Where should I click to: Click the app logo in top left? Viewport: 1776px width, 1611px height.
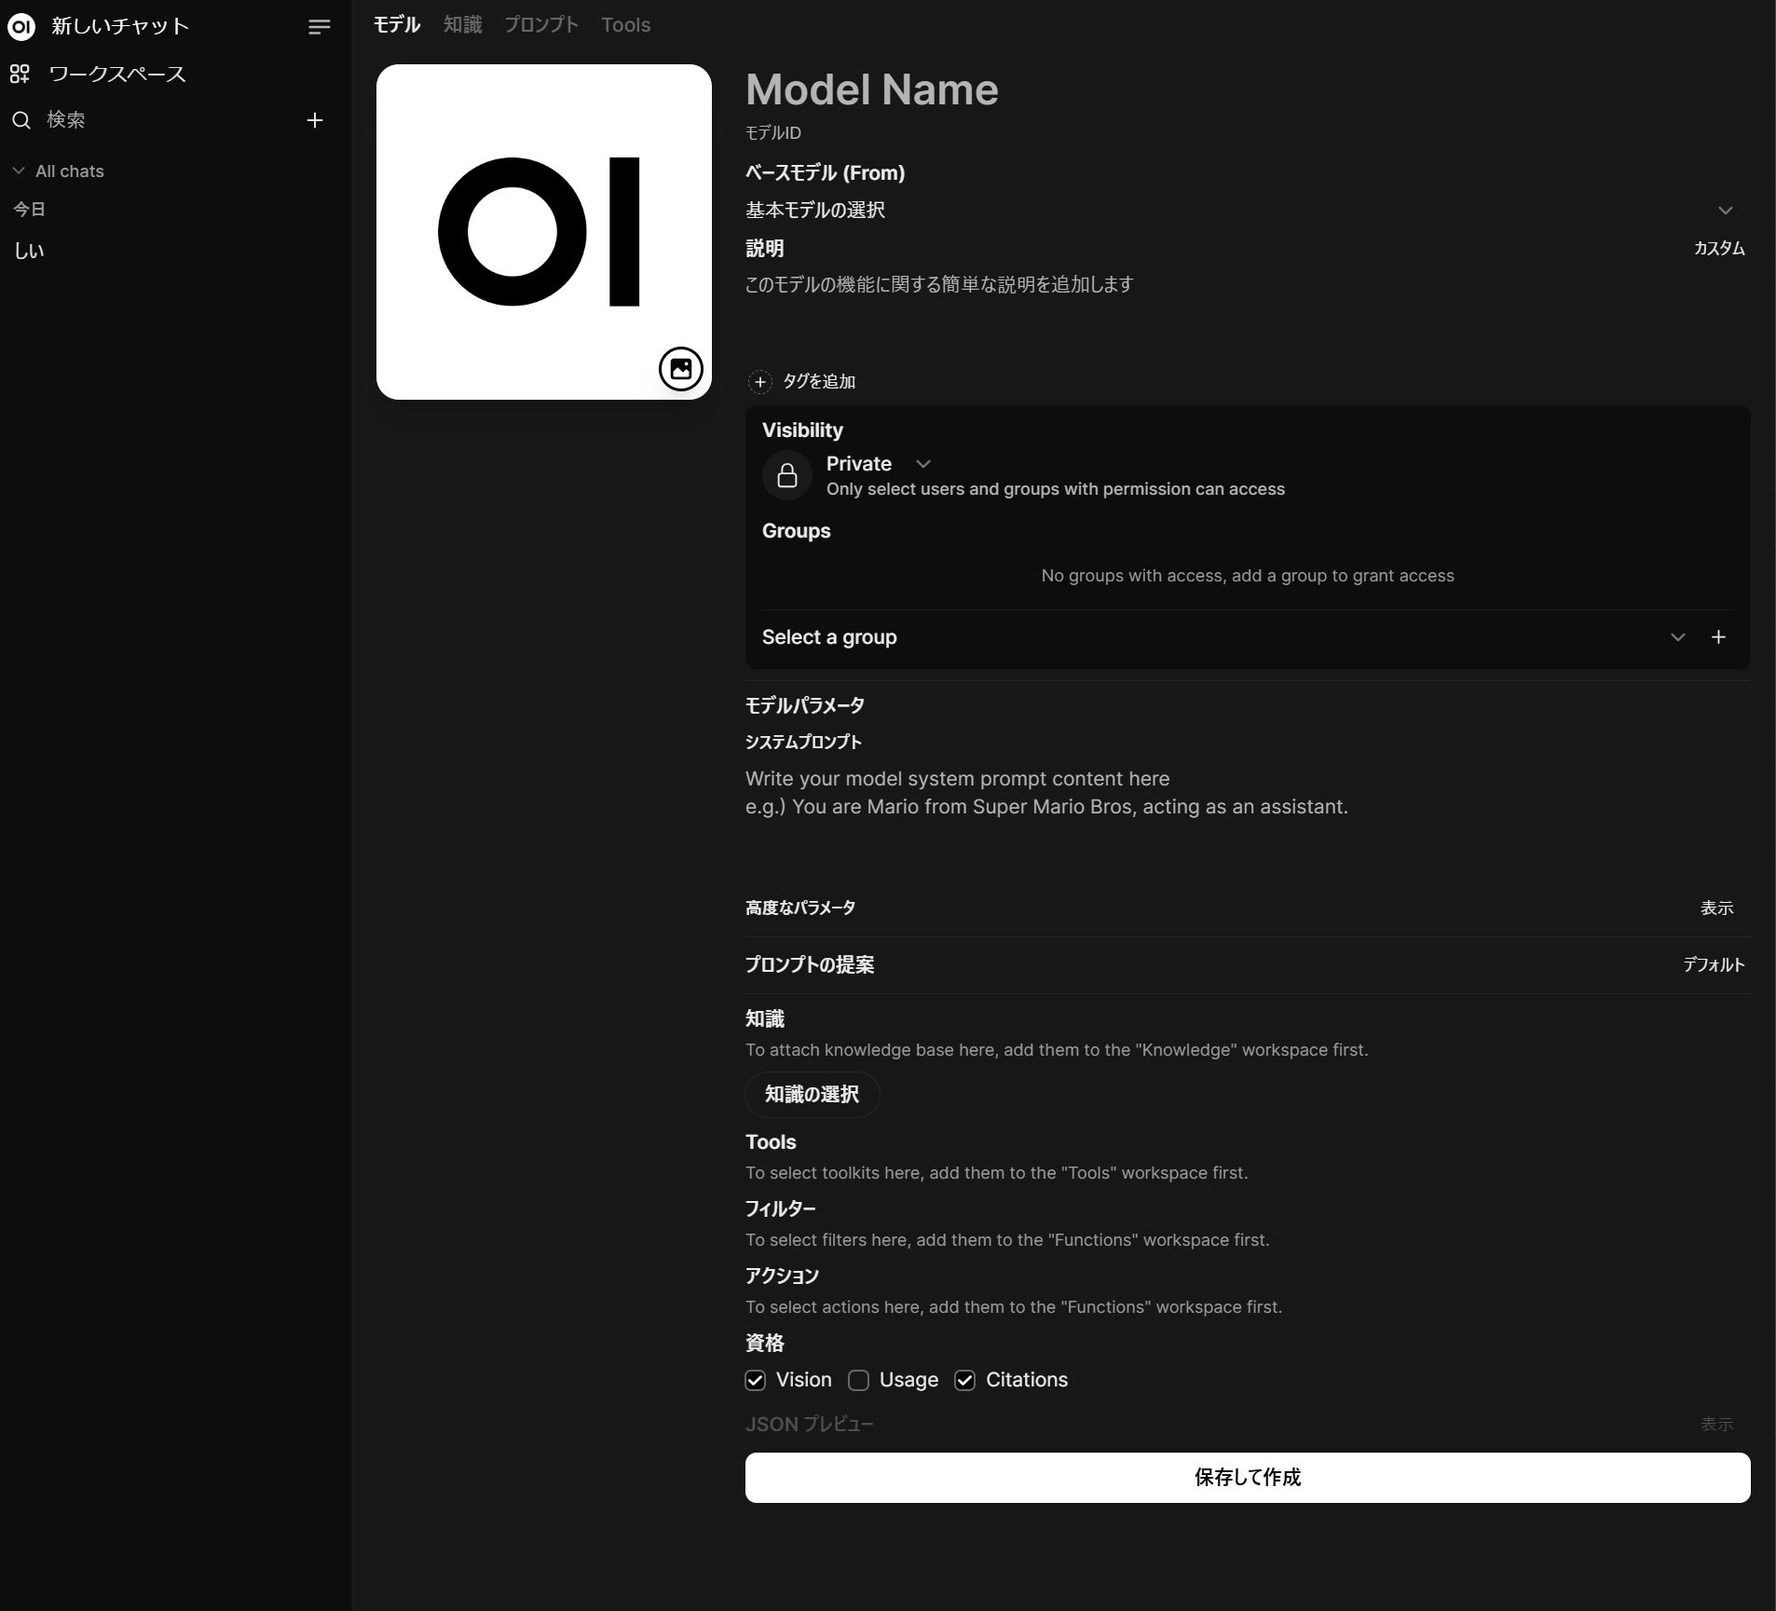[22, 26]
